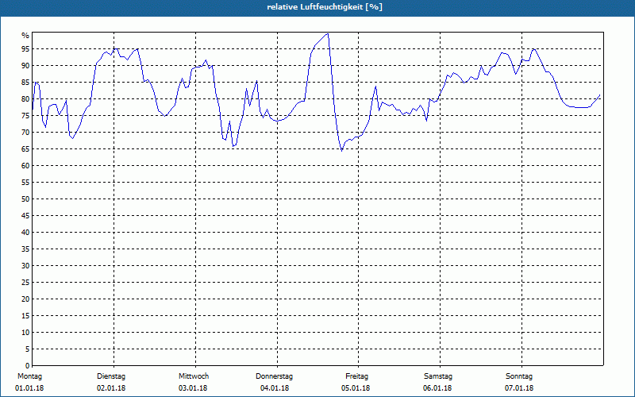This screenshot has height=397, width=635.
Task: Click the 50 y-axis label
Action: 25,199
